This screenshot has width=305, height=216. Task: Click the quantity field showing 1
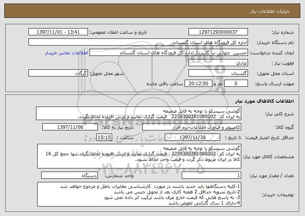pyautogui.click(x=212, y=175)
